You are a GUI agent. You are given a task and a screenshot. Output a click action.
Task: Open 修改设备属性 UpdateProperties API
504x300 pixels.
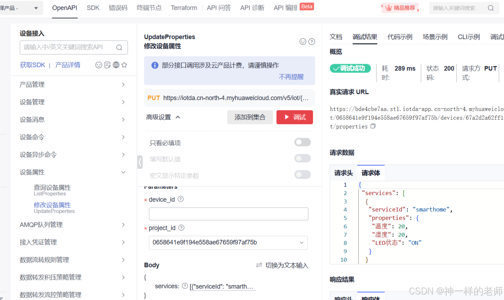click(x=54, y=207)
